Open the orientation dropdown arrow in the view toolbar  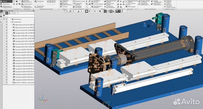tap(84, 11)
